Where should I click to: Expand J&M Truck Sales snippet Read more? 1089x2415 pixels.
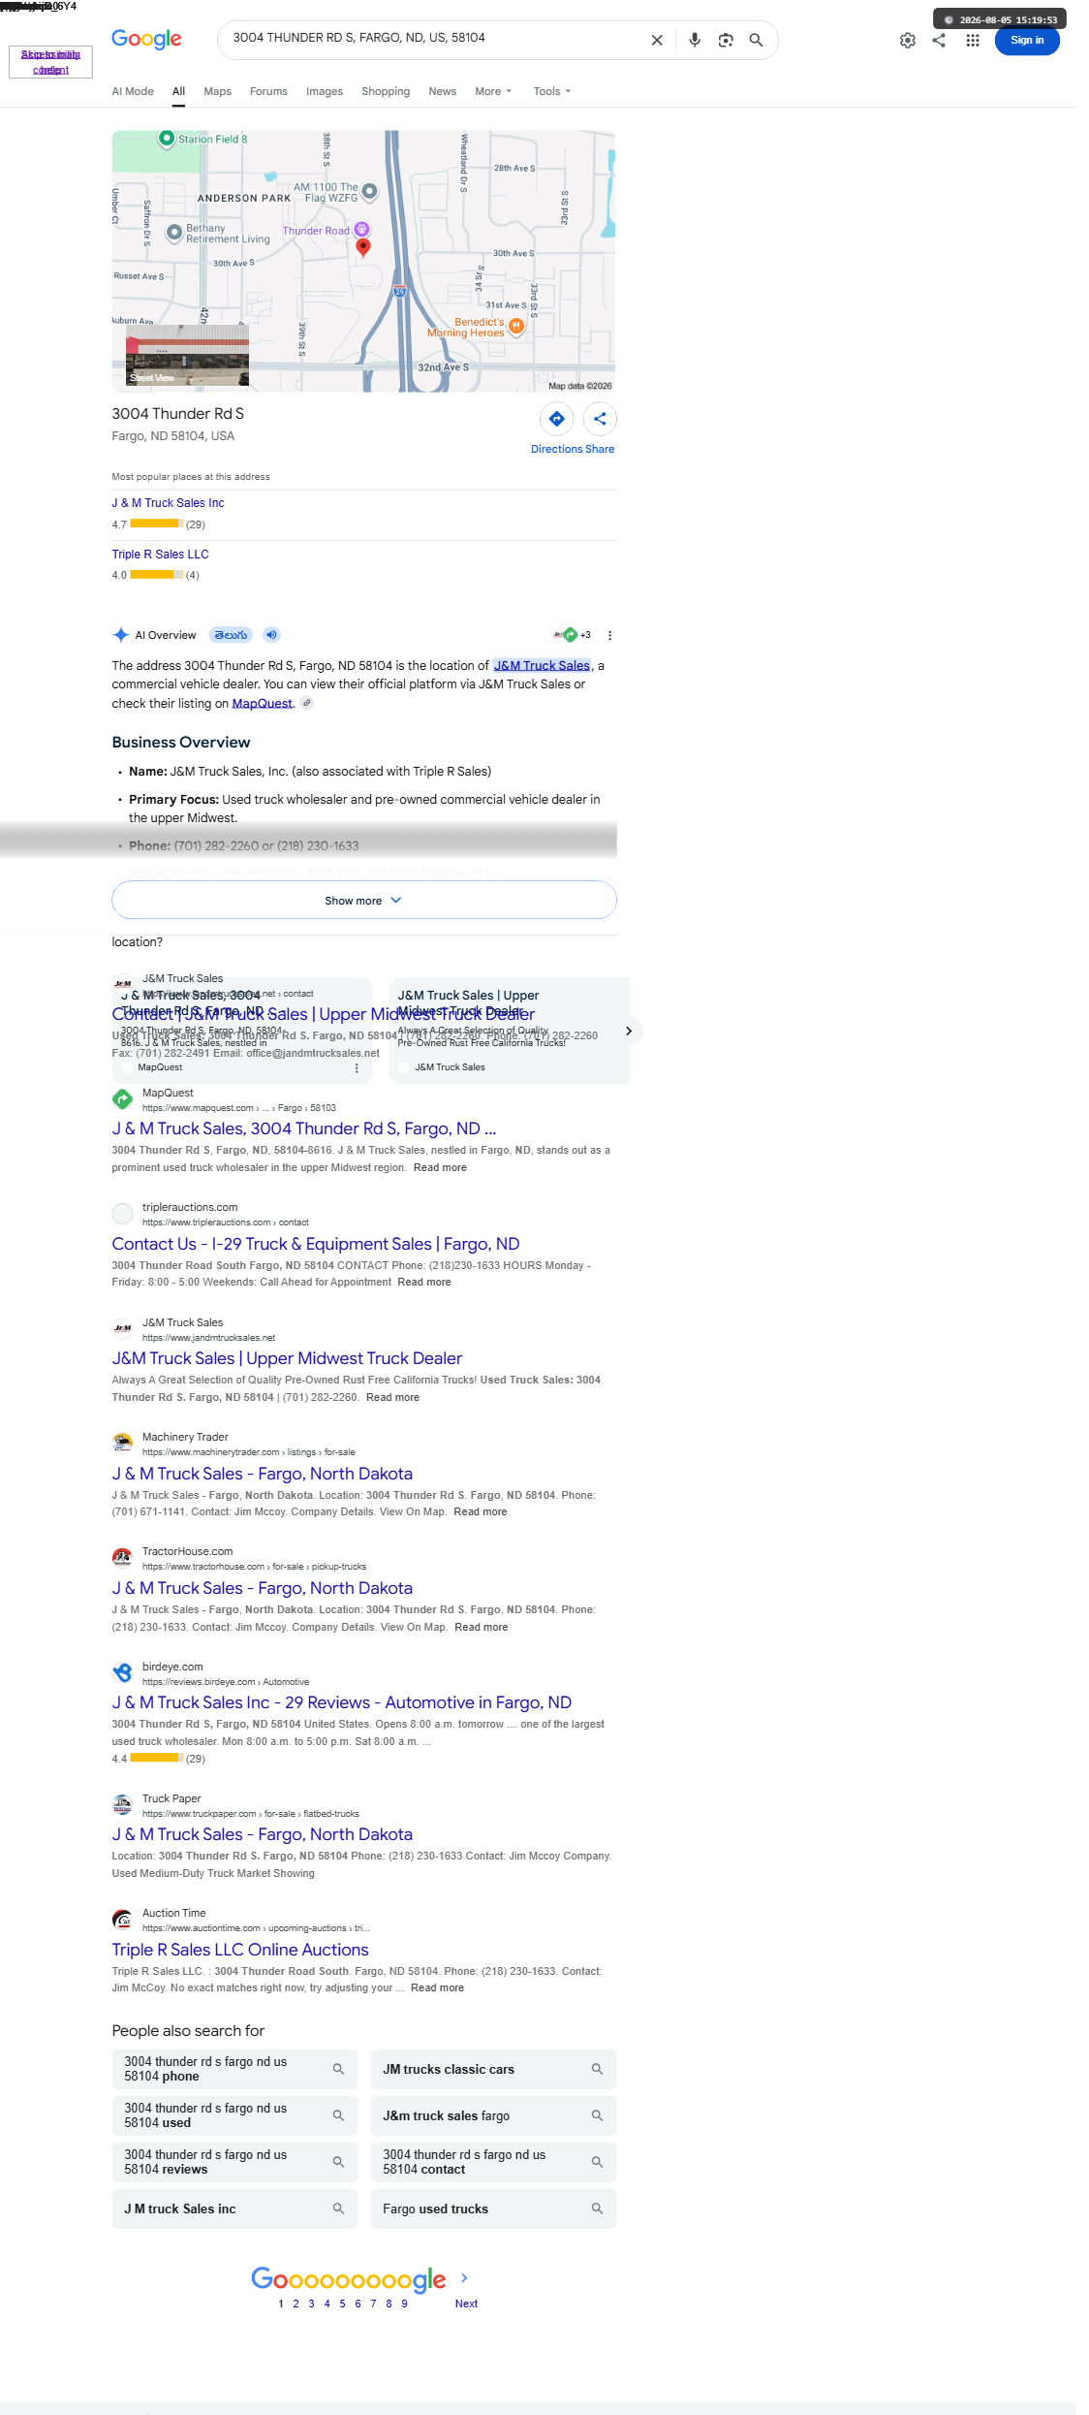[392, 1397]
